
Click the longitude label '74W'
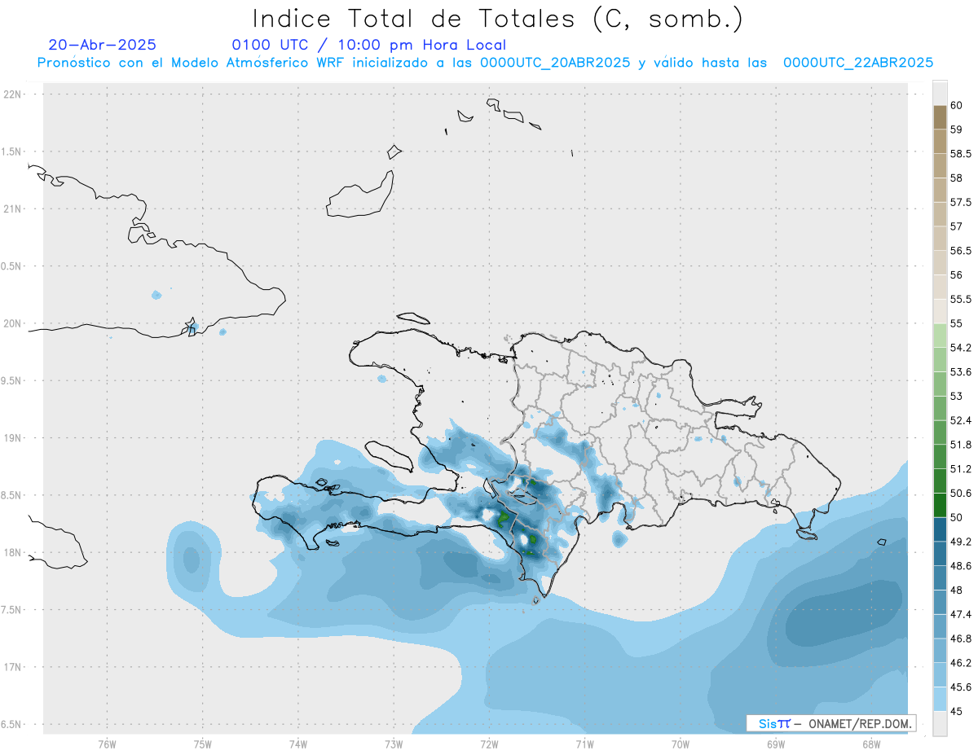[x=298, y=744]
